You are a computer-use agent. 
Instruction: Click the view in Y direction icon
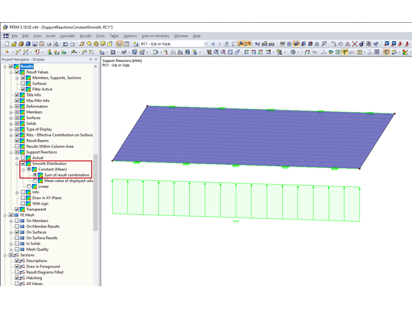(254, 52)
